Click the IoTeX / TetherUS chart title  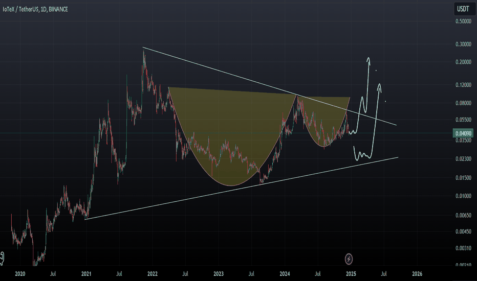pyautogui.click(x=35, y=9)
